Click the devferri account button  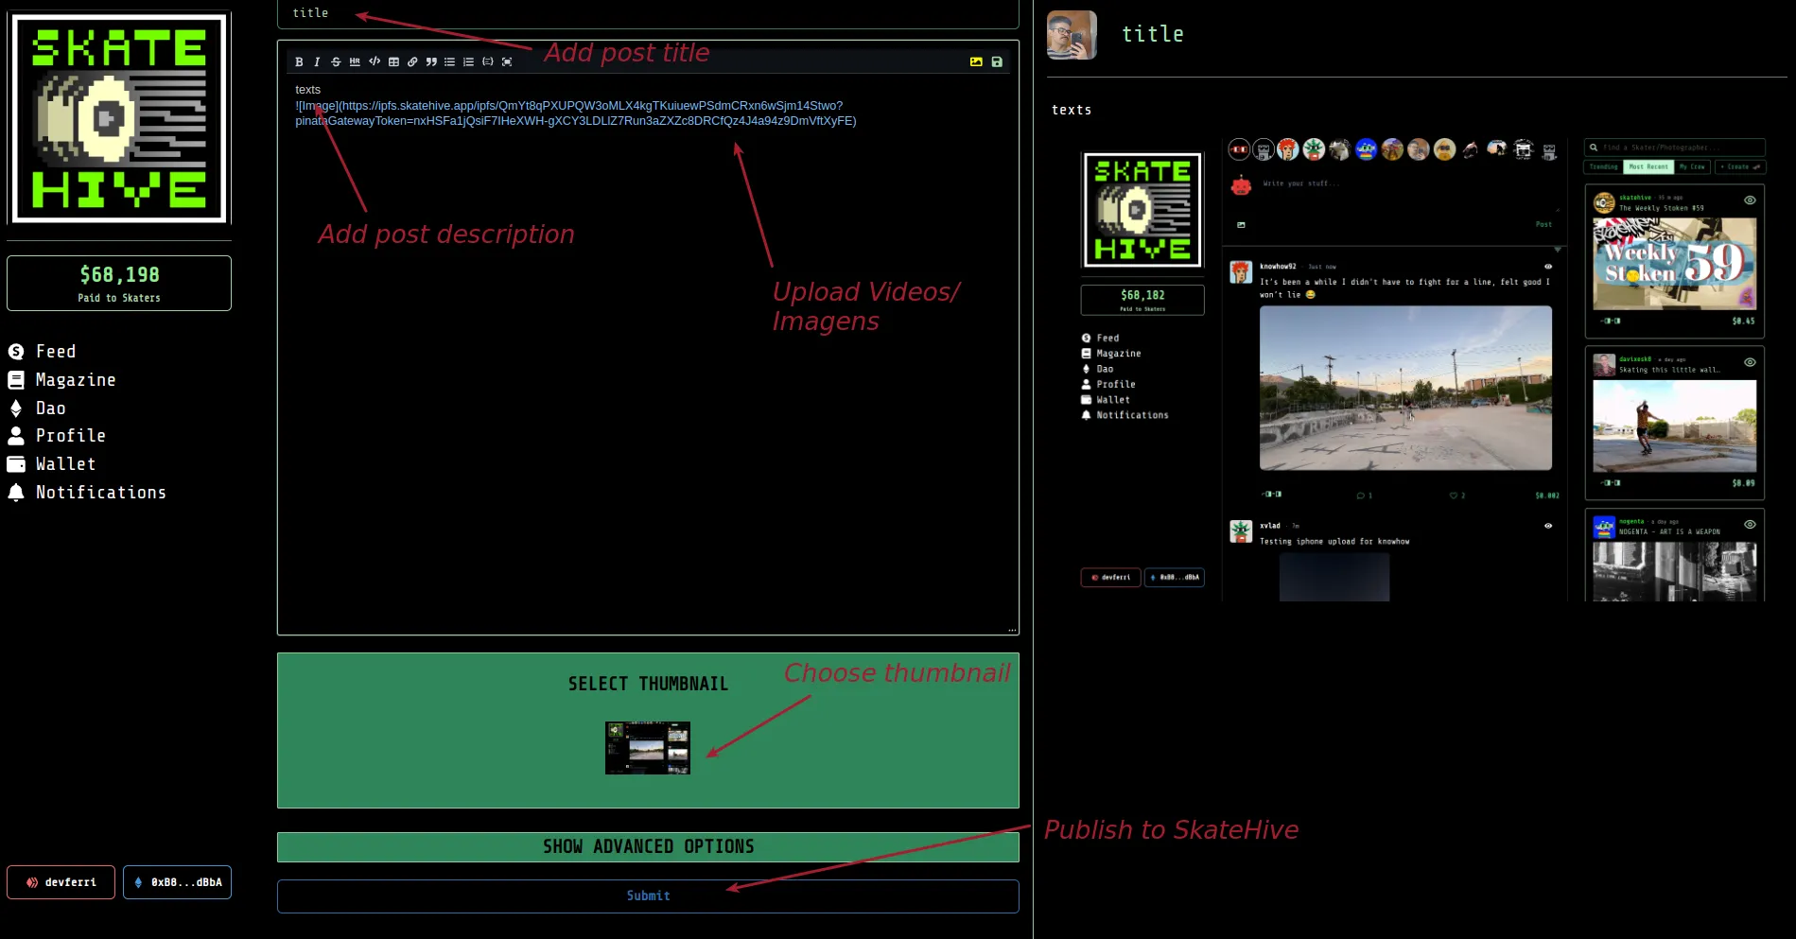(x=61, y=882)
